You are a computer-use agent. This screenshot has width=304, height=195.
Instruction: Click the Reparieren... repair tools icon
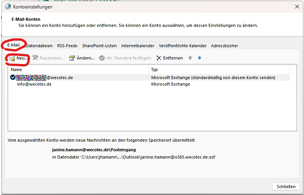click(35, 58)
